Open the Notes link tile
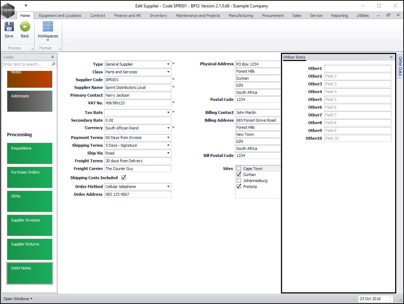 pyautogui.click(x=30, y=79)
